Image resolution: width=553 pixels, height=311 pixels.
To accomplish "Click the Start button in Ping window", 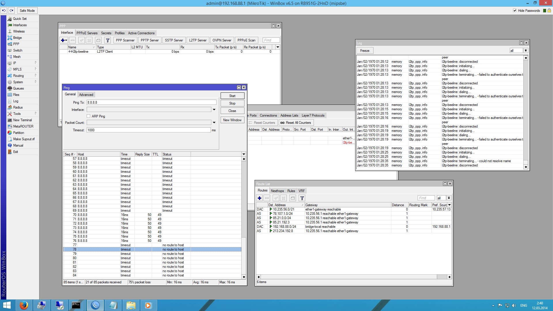I will (232, 96).
